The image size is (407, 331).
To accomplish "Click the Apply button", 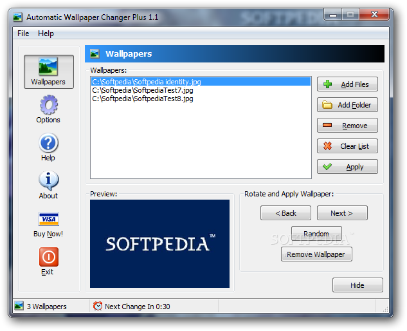I will [347, 167].
